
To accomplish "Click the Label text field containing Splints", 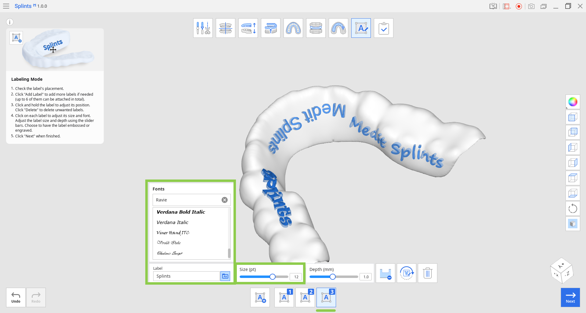I will 186,276.
